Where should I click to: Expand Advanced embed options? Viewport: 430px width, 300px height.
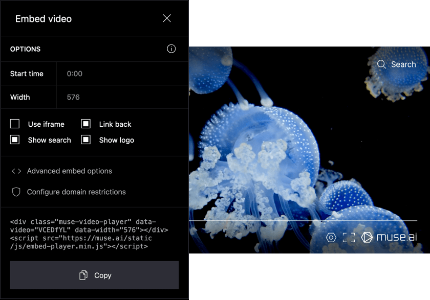(69, 171)
